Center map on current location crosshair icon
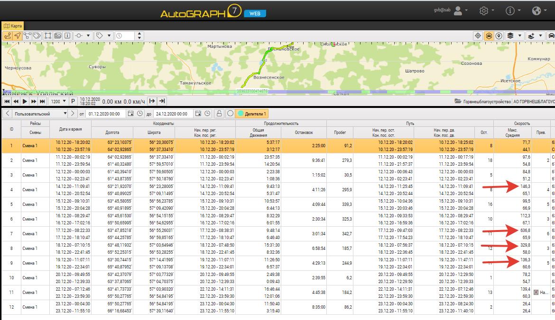 pyautogui.click(x=478, y=36)
